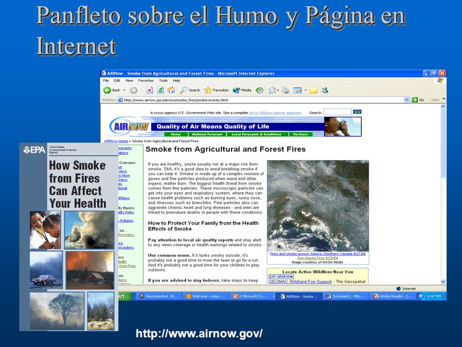The height and width of the screenshot is (347, 462).
Task: Open the Tools menu
Action: 163,80
